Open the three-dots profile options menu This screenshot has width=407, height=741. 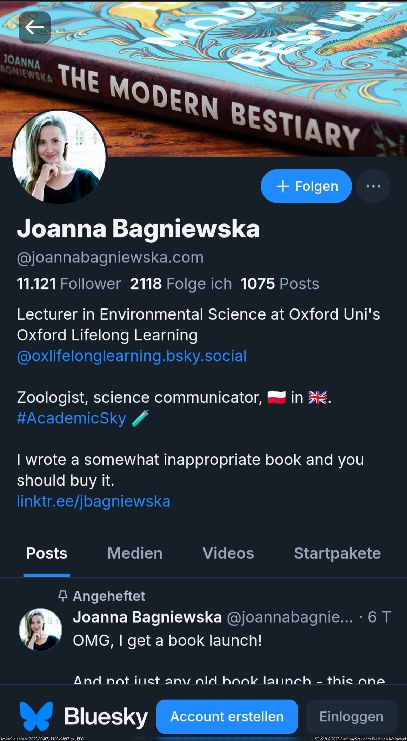pyautogui.click(x=373, y=186)
